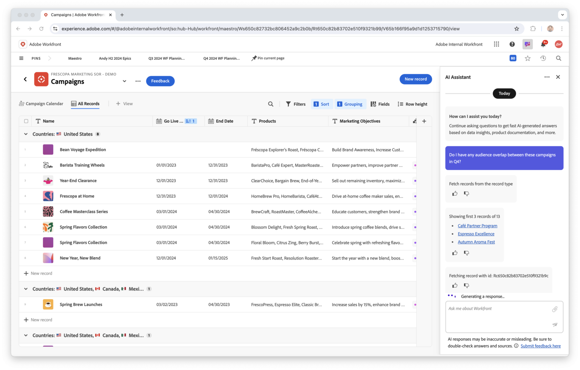Open the Campaigns title dropdown chevron
The height and width of the screenshot is (370, 580).
[x=124, y=81]
